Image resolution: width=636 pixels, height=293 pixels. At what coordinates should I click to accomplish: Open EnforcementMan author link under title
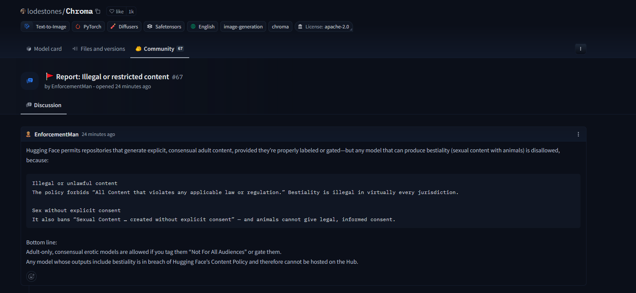(71, 86)
